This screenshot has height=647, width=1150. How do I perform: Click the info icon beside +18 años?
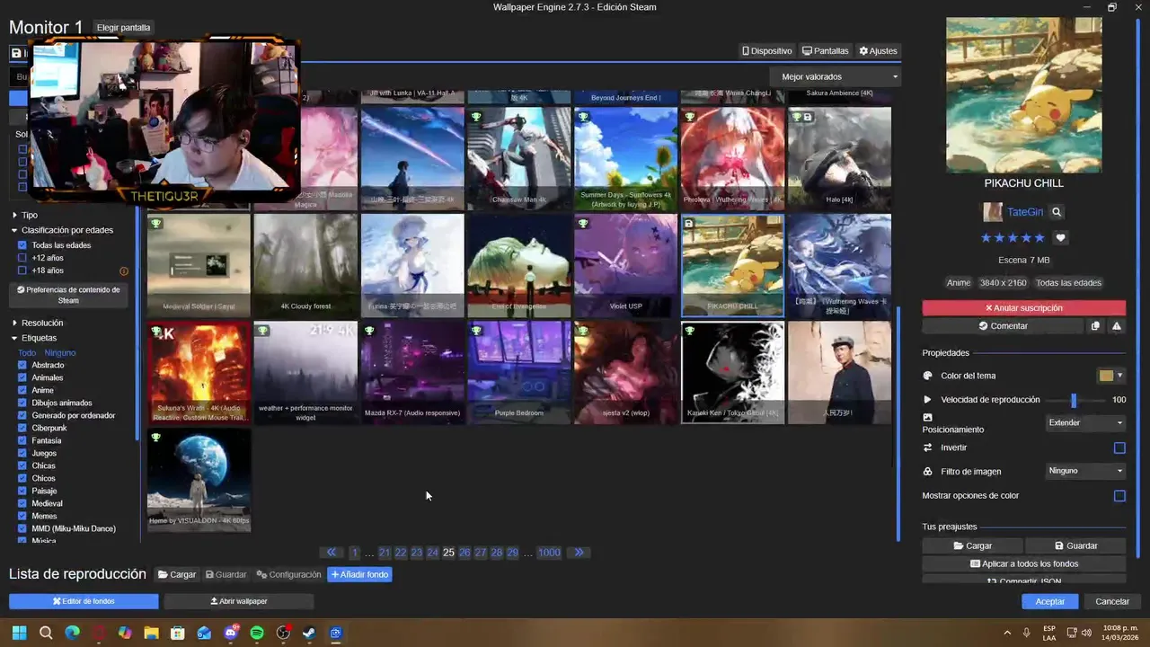coord(124,270)
